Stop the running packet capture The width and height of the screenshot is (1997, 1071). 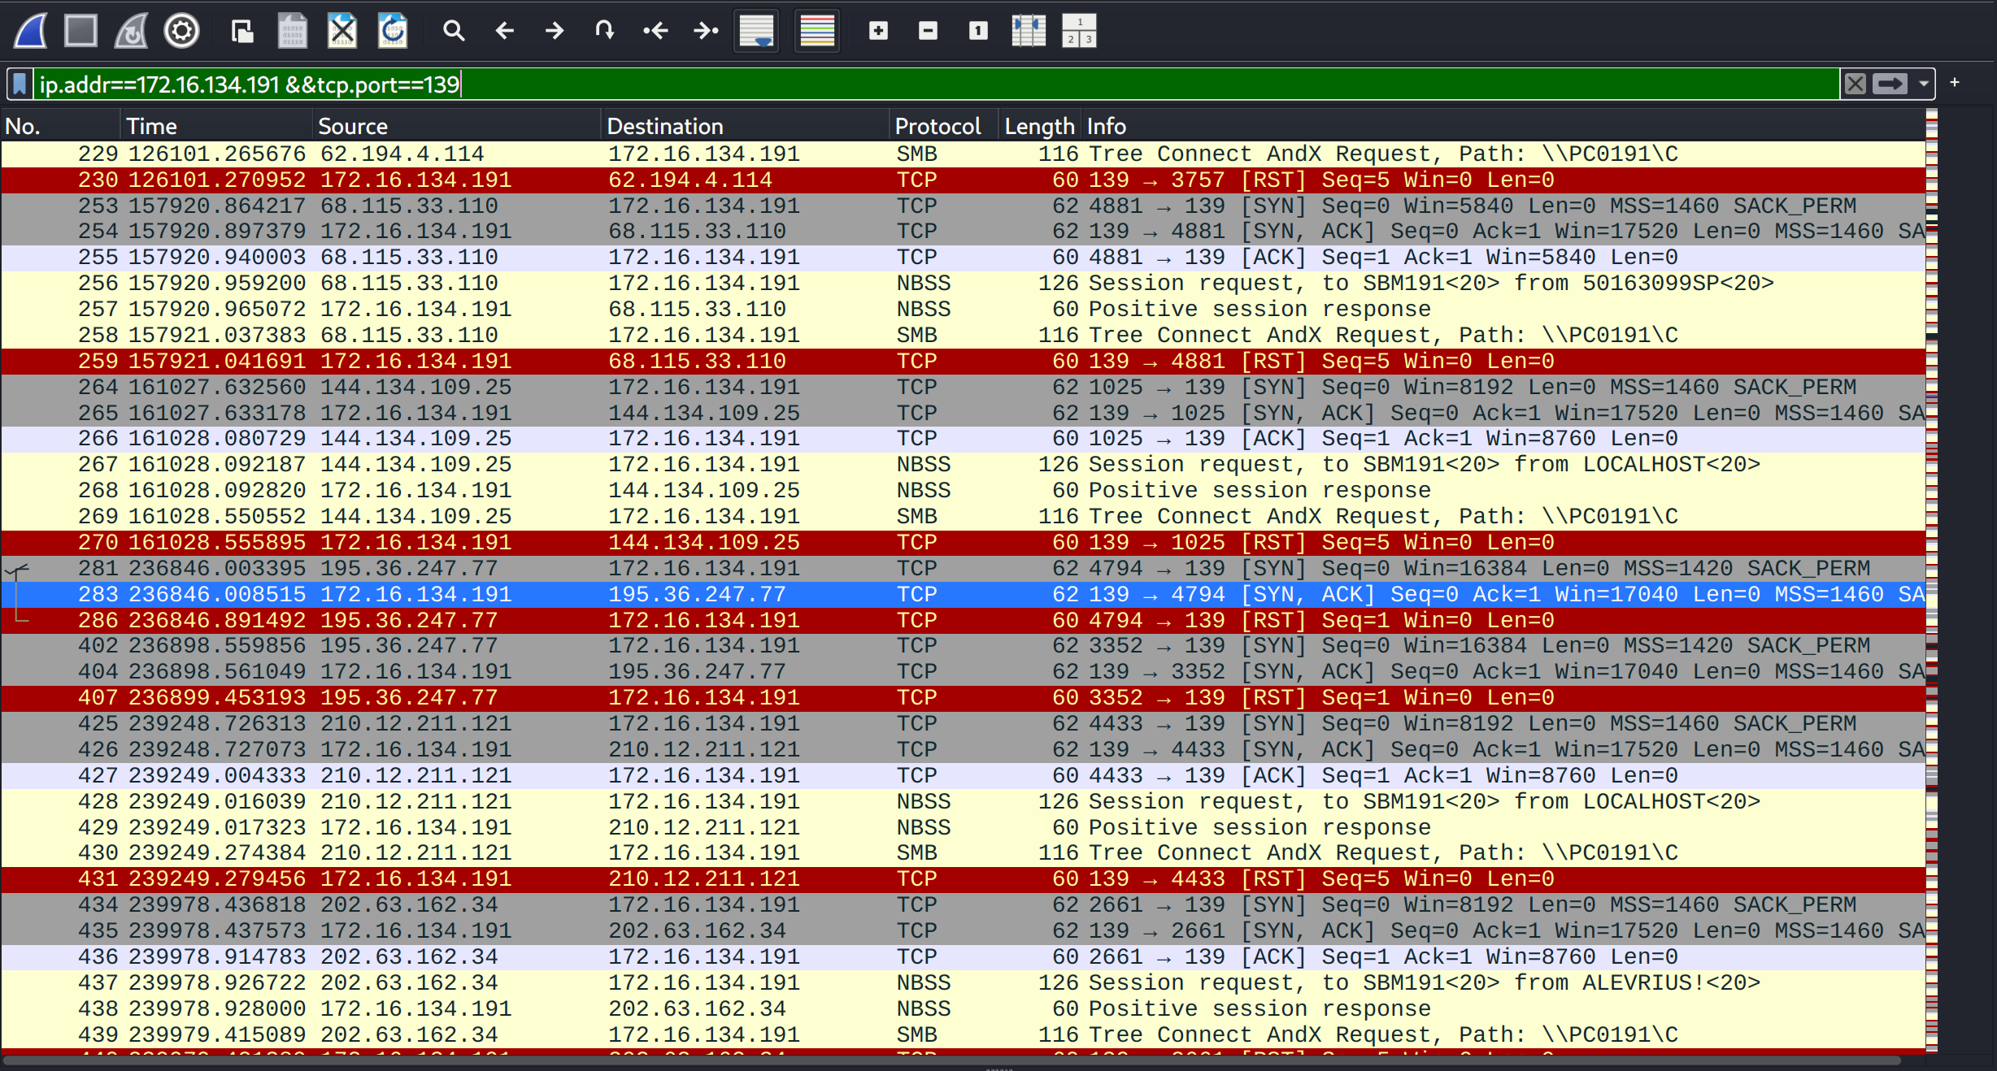coord(80,32)
